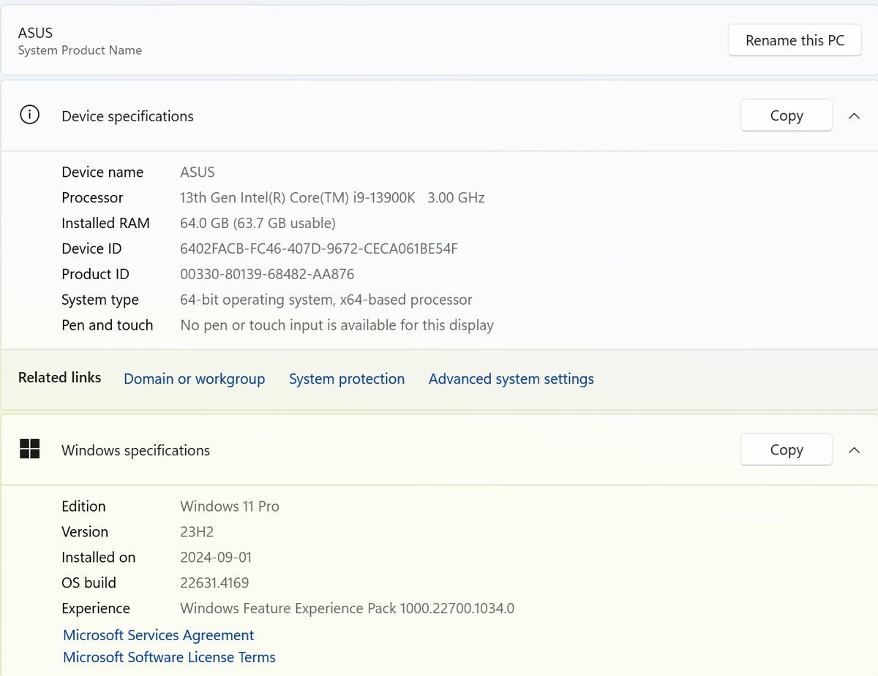878x676 pixels.
Task: Click the Installed on date 2024-09-01
Action: click(x=216, y=557)
